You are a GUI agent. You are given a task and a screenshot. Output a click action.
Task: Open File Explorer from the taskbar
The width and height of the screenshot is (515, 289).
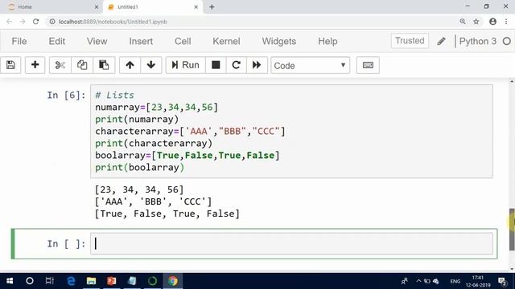pos(91,281)
